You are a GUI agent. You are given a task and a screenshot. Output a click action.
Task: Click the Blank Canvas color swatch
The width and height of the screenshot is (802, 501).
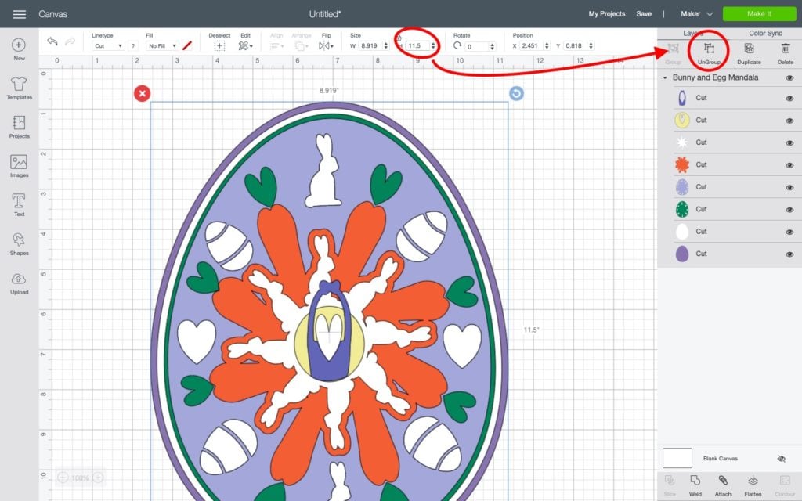pyautogui.click(x=677, y=458)
